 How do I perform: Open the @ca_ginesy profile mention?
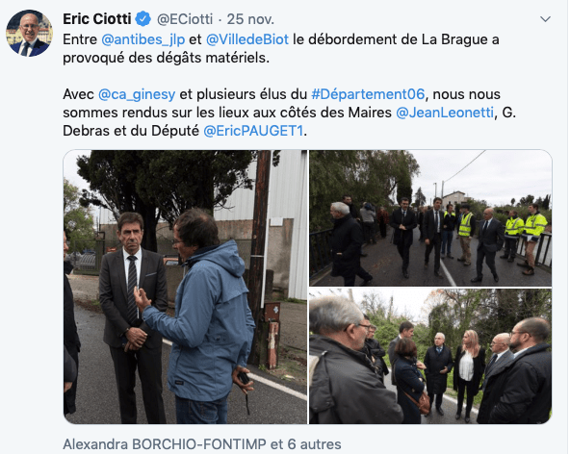[137, 94]
